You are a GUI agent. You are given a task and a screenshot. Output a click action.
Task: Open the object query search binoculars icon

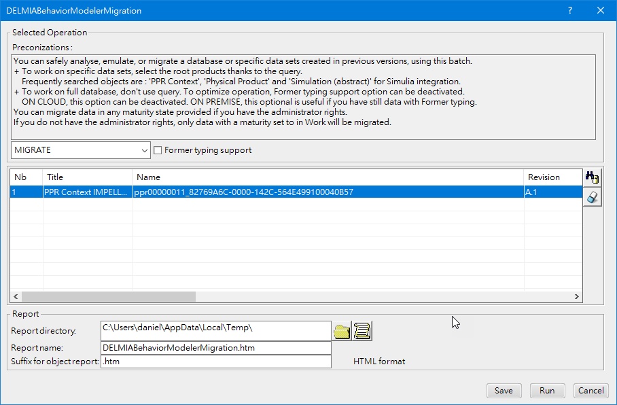tap(593, 177)
